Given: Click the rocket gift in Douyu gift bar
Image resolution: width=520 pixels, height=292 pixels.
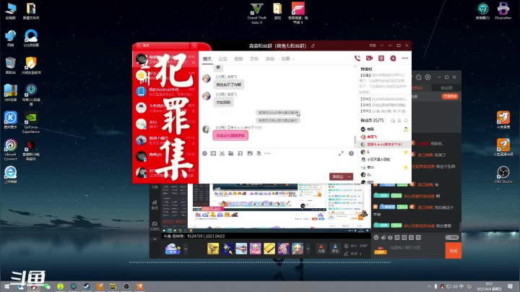Looking at the screenshot, I should click(x=227, y=249).
